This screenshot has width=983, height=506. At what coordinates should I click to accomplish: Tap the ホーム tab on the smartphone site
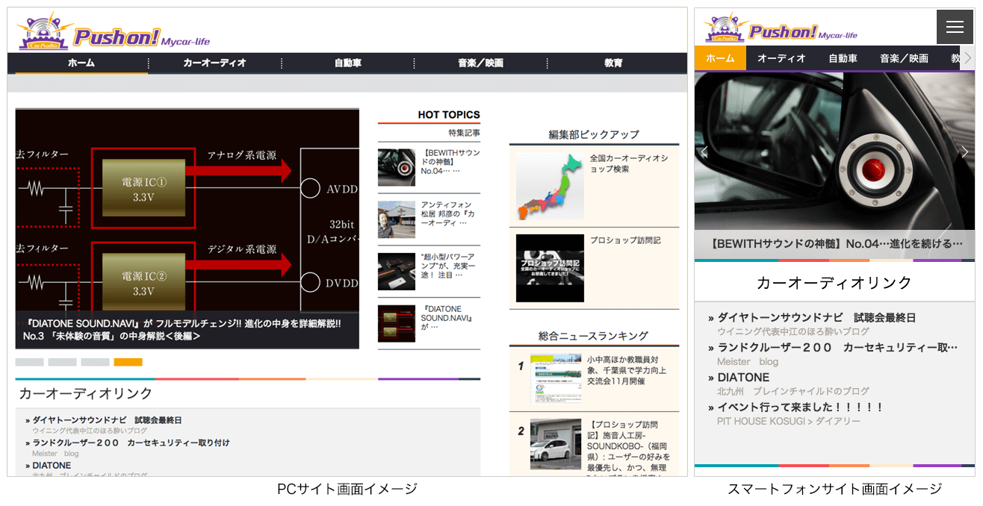(720, 58)
